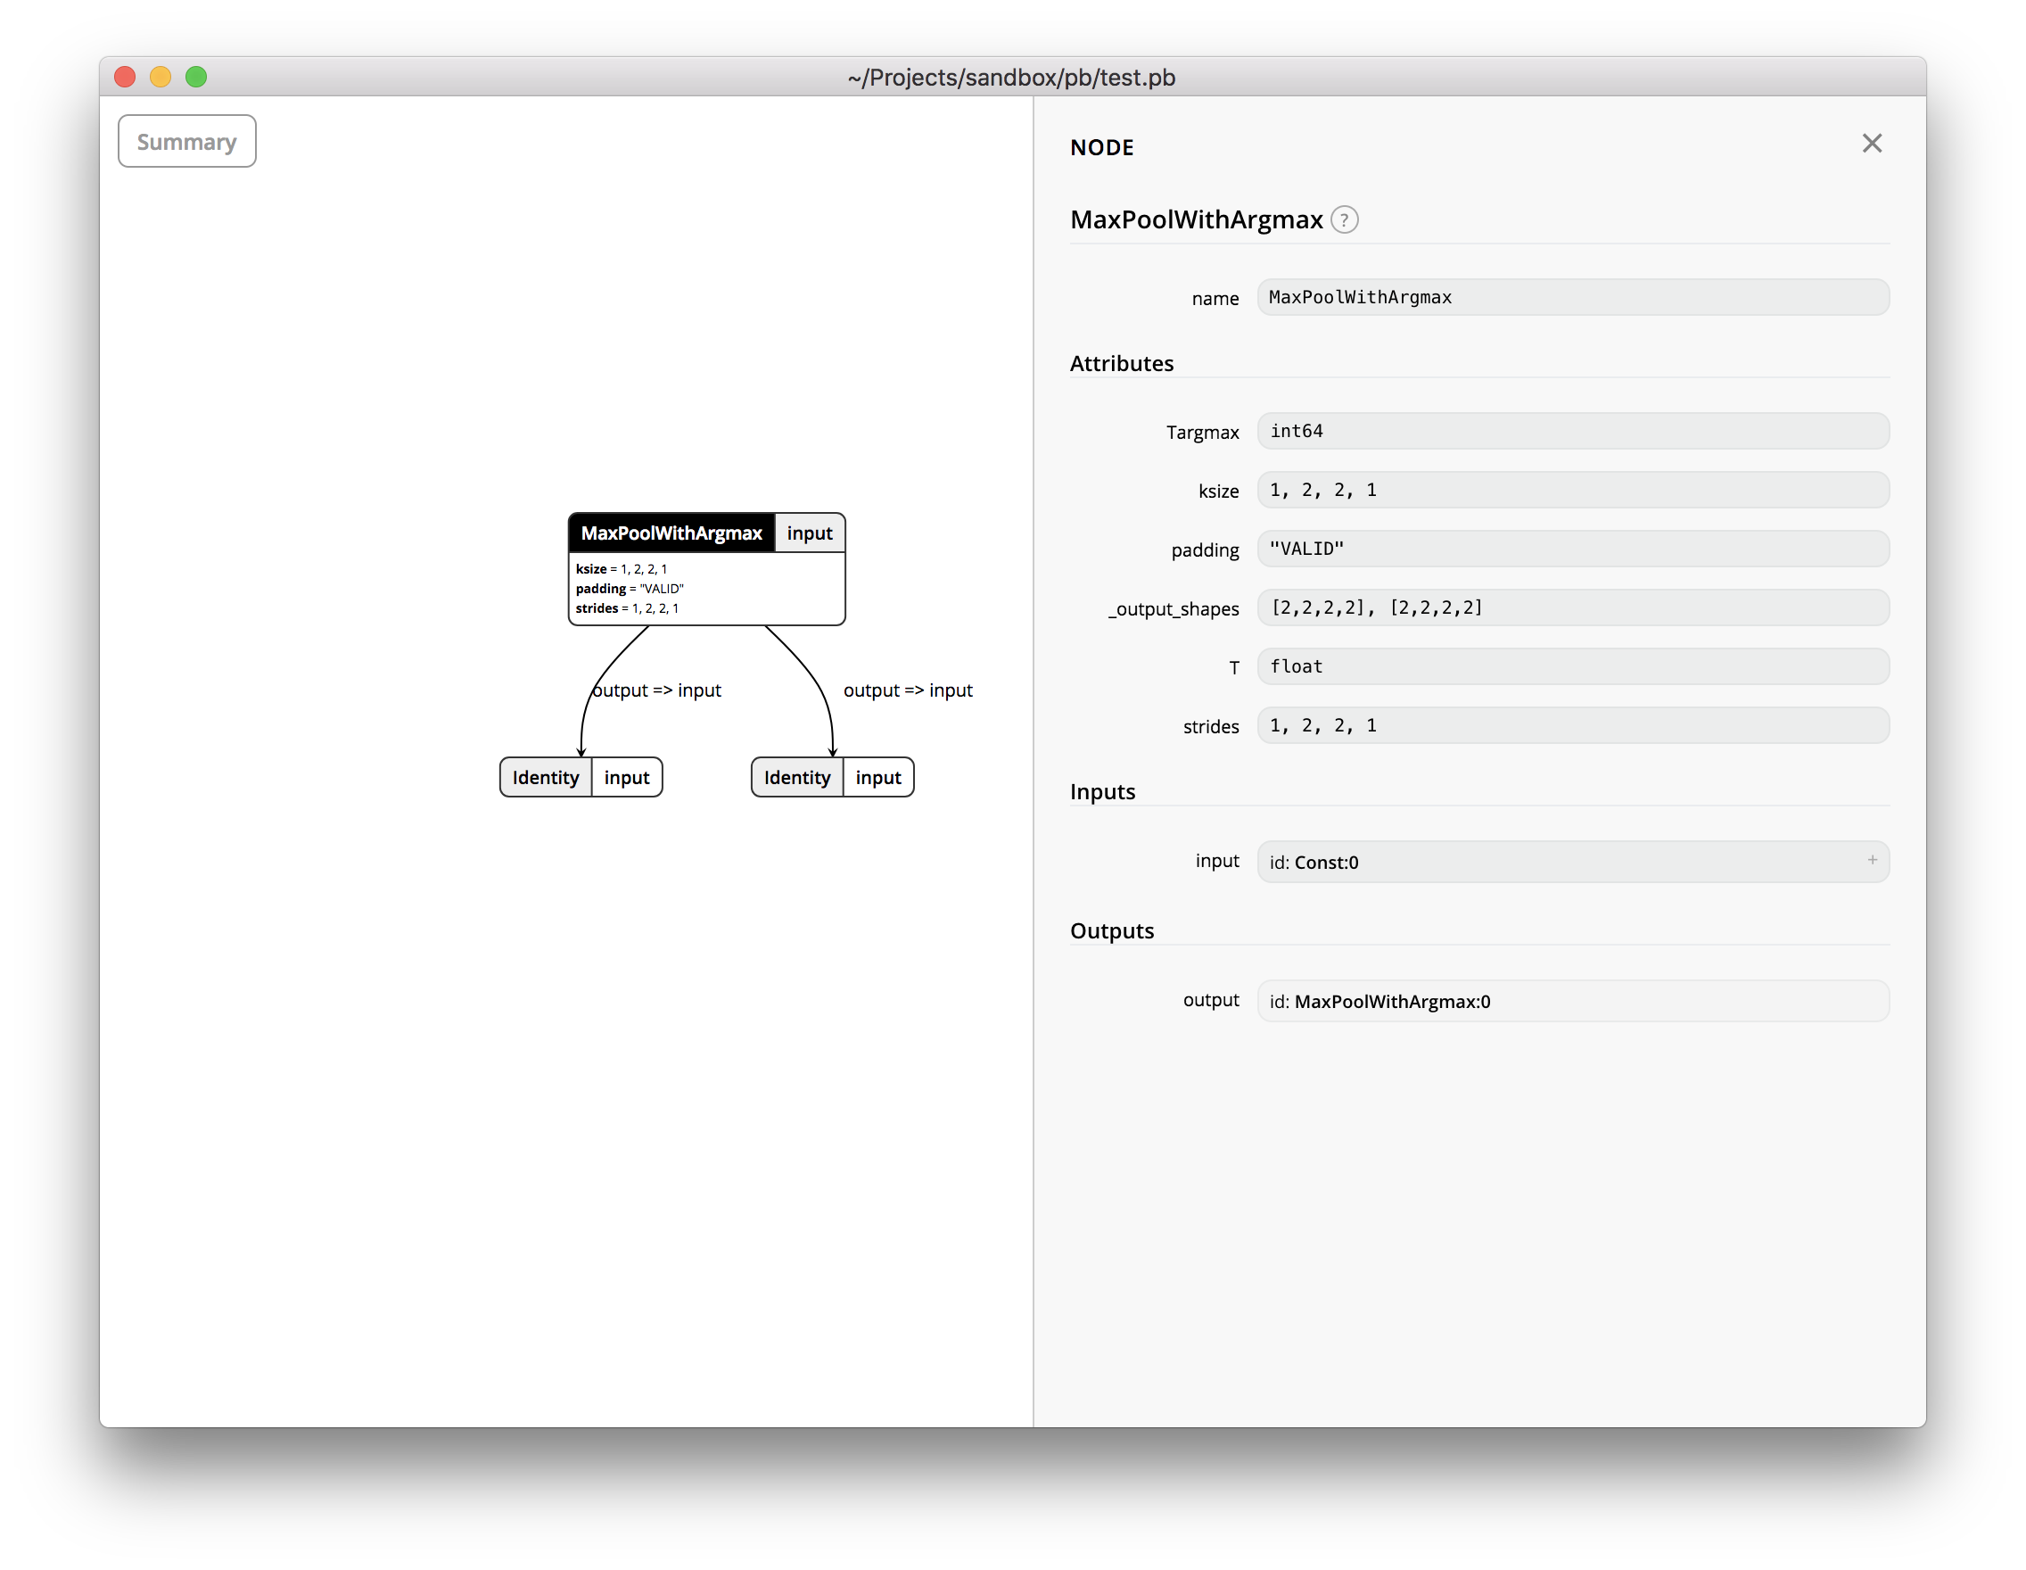Open help for the MaxPoolWithArgmax operator
Screen dimensions: 2026x1570
[1345, 220]
